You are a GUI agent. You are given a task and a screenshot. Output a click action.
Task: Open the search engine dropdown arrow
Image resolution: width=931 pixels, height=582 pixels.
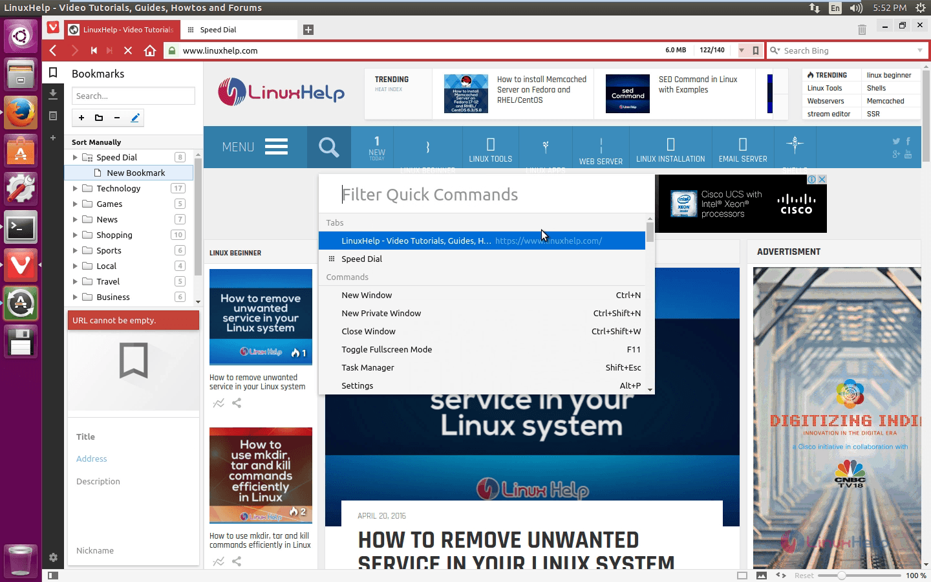[920, 50]
